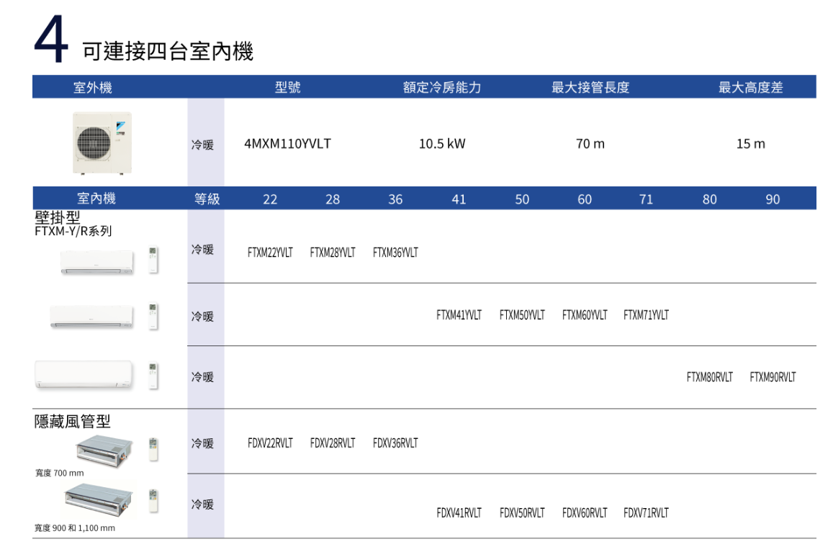Viewport: 833px width, 557px height.
Task: Click 冷暖 label in FTXM80RVLT row
Action: click(x=202, y=378)
